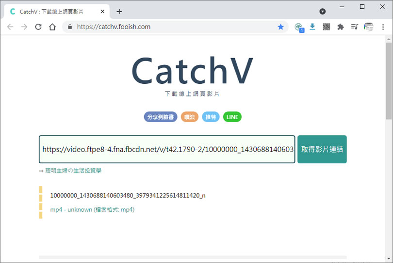Select the CatchV 下載線上網頁影片 tab
The width and height of the screenshot is (393, 263).
click(x=56, y=12)
